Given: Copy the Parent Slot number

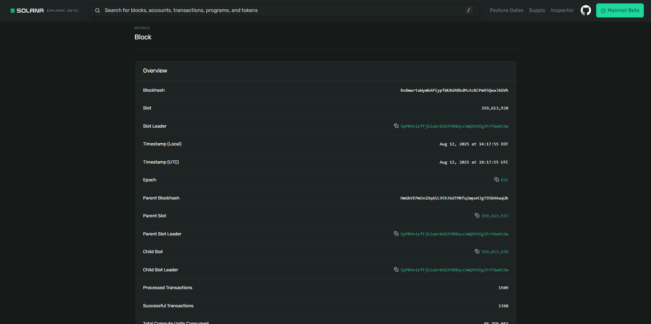Looking at the screenshot, I should pyautogui.click(x=477, y=216).
